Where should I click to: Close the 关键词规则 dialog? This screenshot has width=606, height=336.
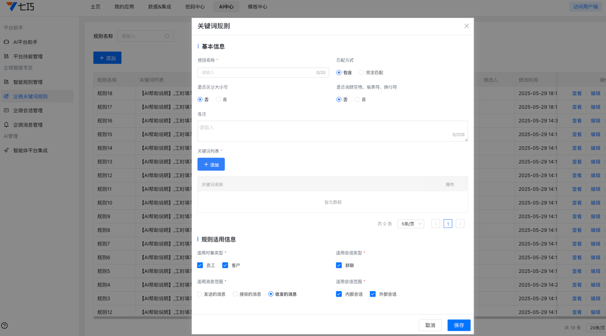pyautogui.click(x=466, y=26)
